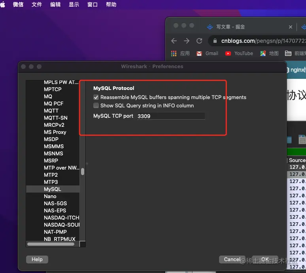Viewport: 306px width, 273px height.
Task: Click the Help button in Preferences
Action: [x=37, y=259]
